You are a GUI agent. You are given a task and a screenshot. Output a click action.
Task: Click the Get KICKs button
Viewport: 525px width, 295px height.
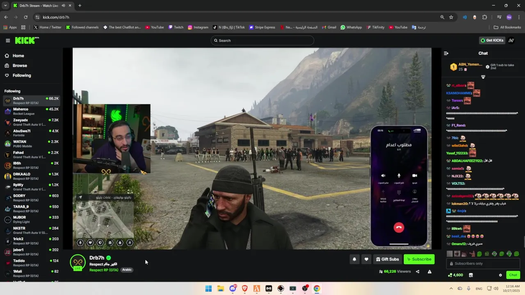[492, 41]
